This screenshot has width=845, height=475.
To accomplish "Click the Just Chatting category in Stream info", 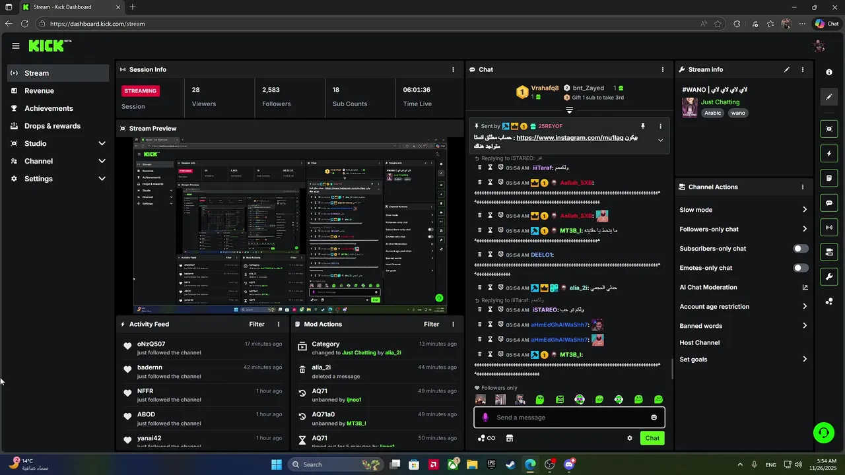I will 720,102.
